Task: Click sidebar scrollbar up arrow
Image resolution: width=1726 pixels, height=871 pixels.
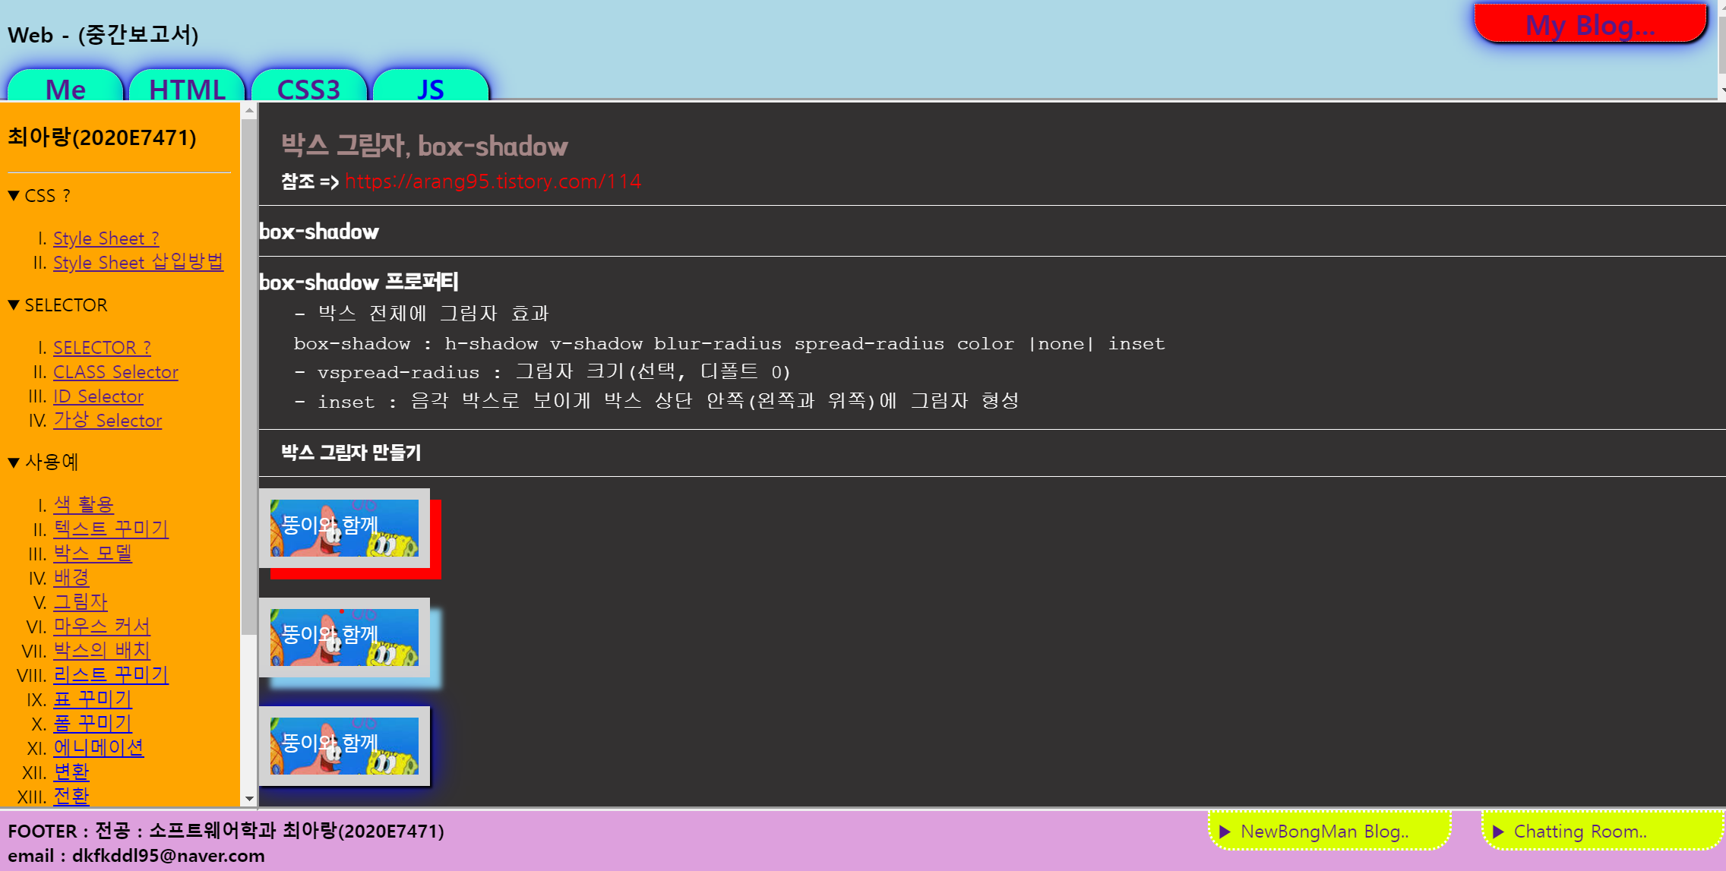Action: tap(248, 111)
